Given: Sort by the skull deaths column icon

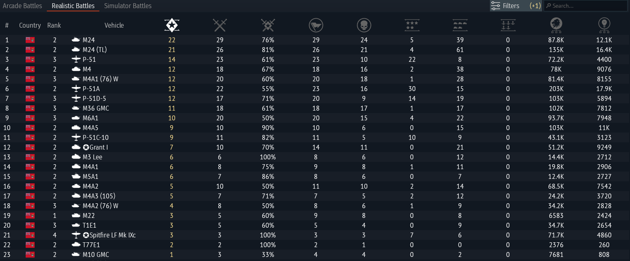Looking at the screenshot, I should [364, 25].
